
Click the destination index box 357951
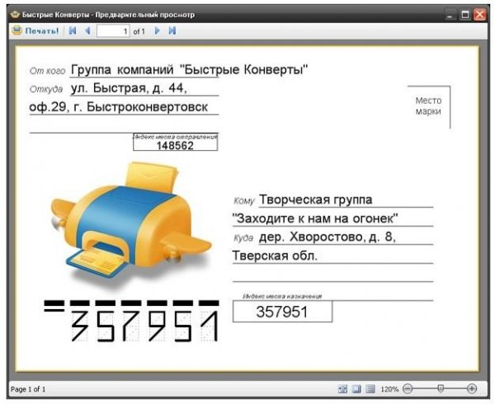(x=282, y=312)
